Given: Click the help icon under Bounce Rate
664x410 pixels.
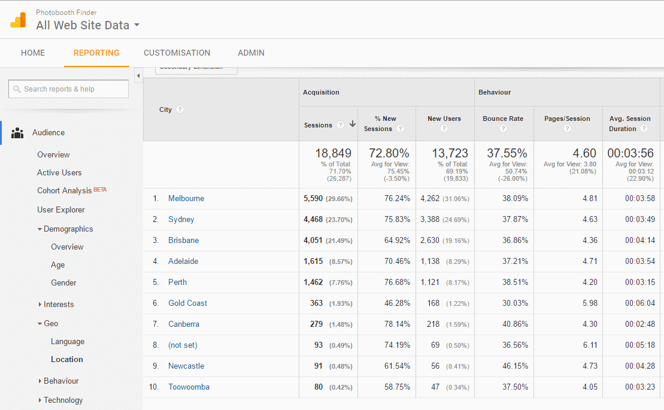Looking at the screenshot, I should pos(503,129).
